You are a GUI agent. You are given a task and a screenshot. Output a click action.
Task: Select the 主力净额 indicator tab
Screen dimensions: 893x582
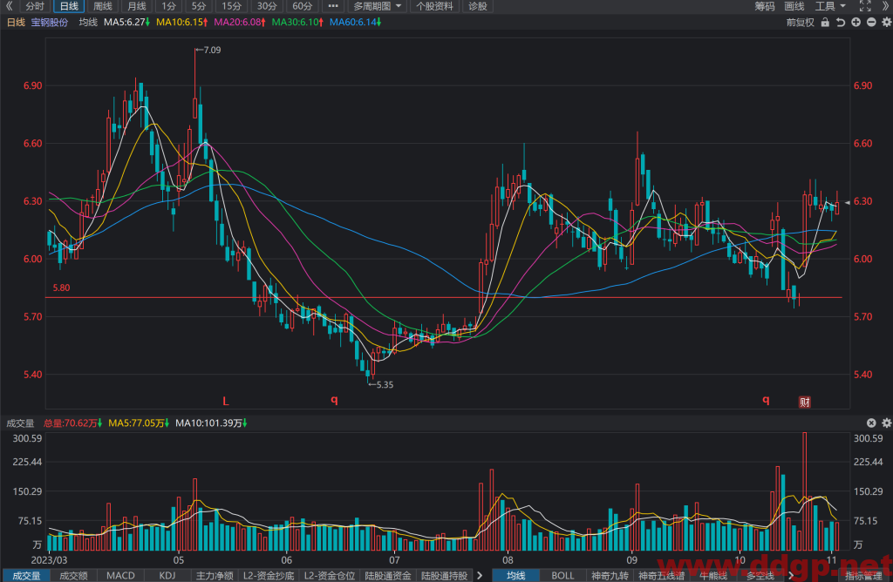tap(215, 575)
